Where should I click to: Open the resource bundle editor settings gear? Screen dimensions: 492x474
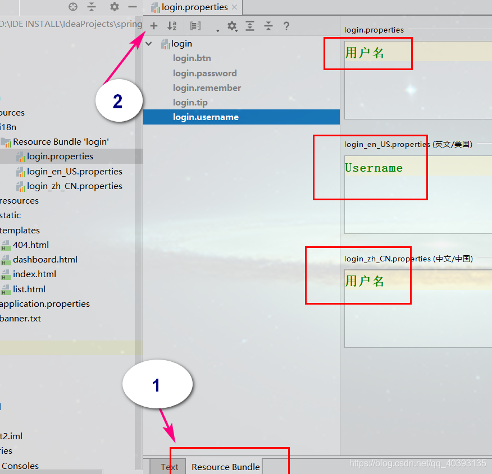232,26
